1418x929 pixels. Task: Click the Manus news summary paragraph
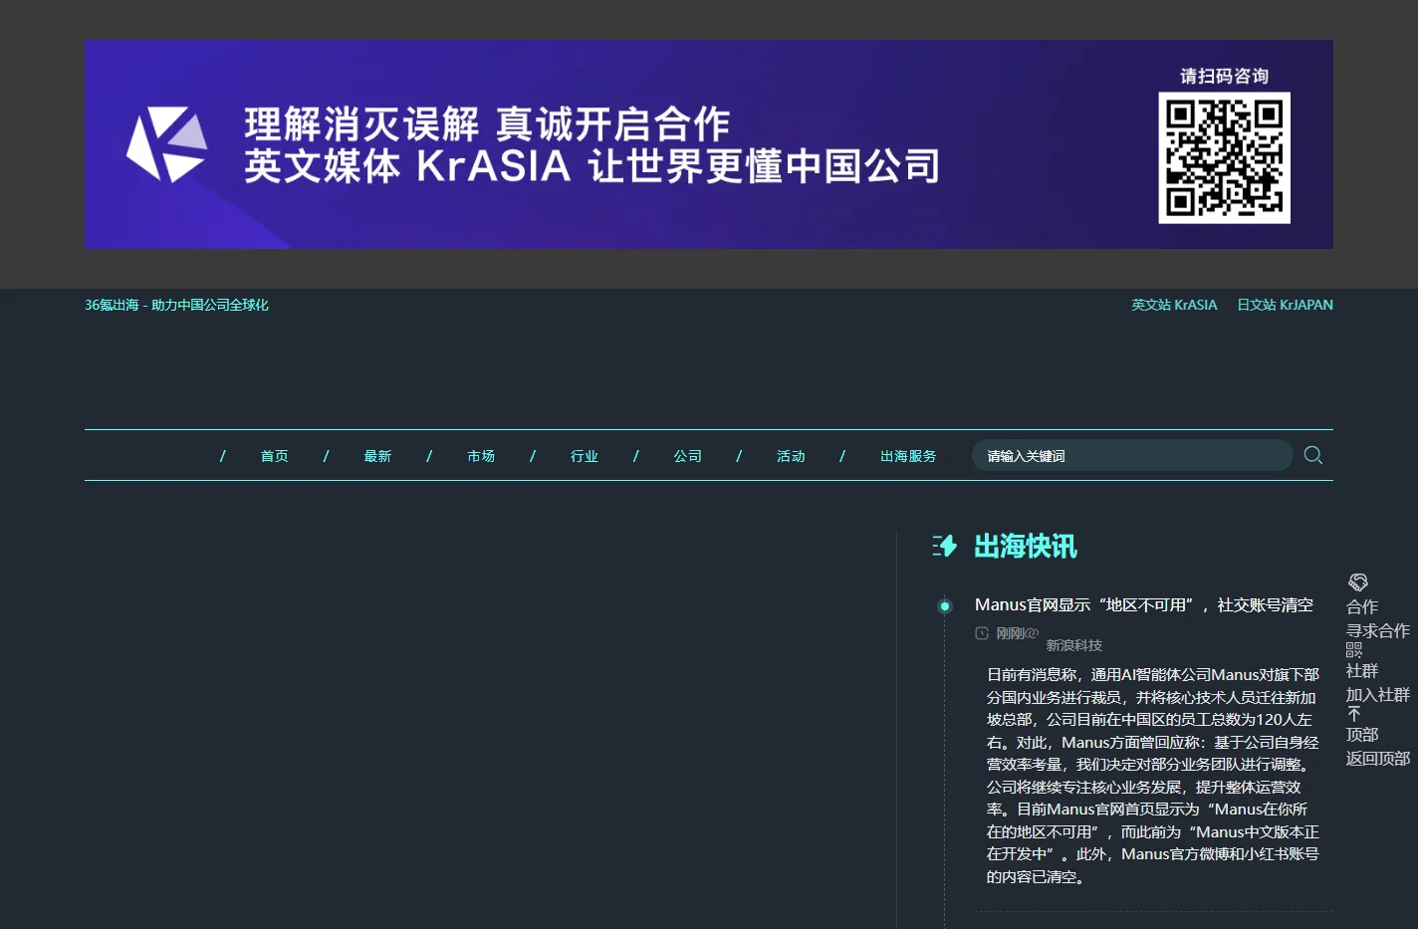pos(1153,776)
